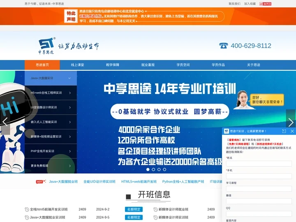The height and width of the screenshot is (222, 296).
Task: Click the 姓名 input field
Action: coord(259,164)
